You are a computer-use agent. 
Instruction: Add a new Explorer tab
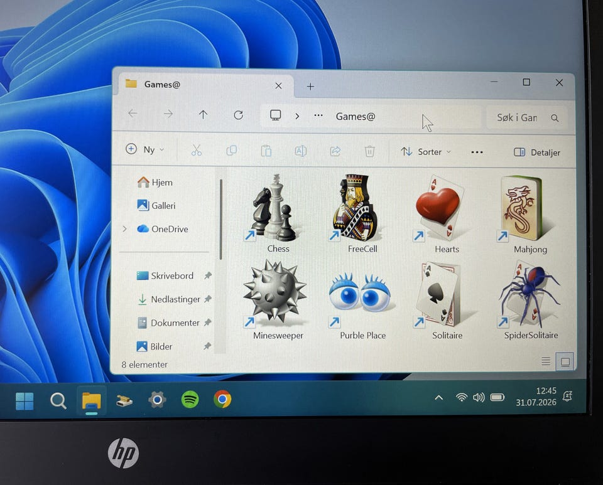(310, 87)
